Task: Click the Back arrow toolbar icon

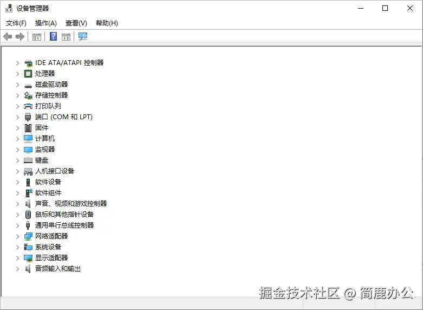Action: (x=8, y=36)
